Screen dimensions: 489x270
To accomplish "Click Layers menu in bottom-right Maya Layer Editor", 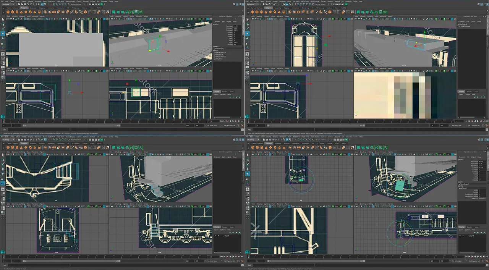I will (x=461, y=230).
